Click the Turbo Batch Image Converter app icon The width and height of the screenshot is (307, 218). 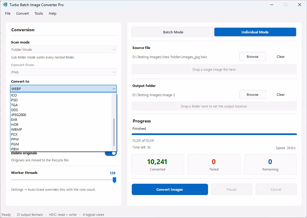pos(5,5)
